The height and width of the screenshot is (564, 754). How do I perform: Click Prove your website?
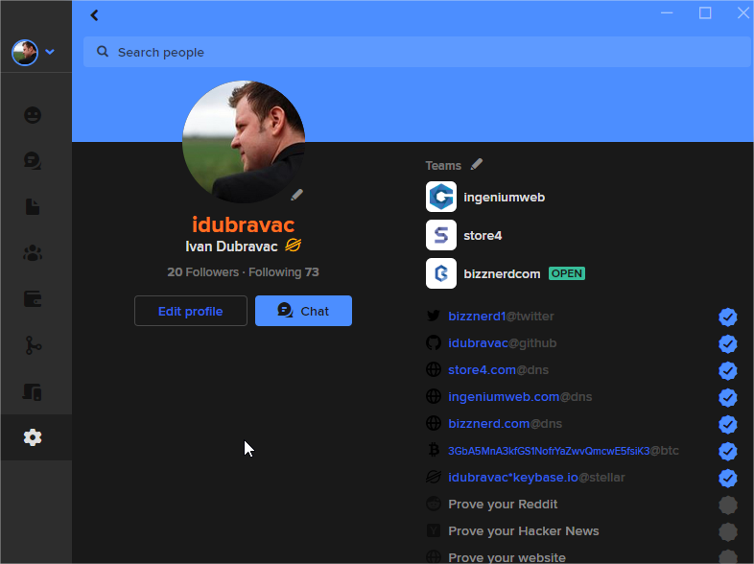pyautogui.click(x=507, y=557)
